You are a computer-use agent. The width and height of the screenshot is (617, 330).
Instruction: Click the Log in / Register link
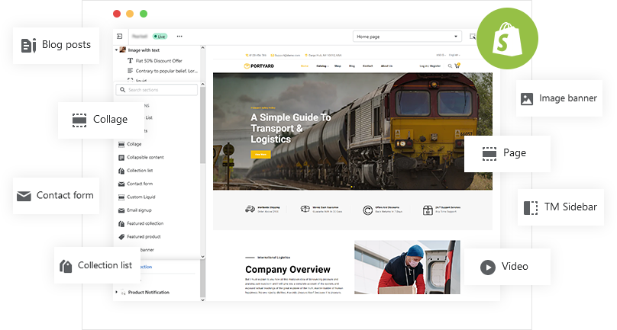429,66
